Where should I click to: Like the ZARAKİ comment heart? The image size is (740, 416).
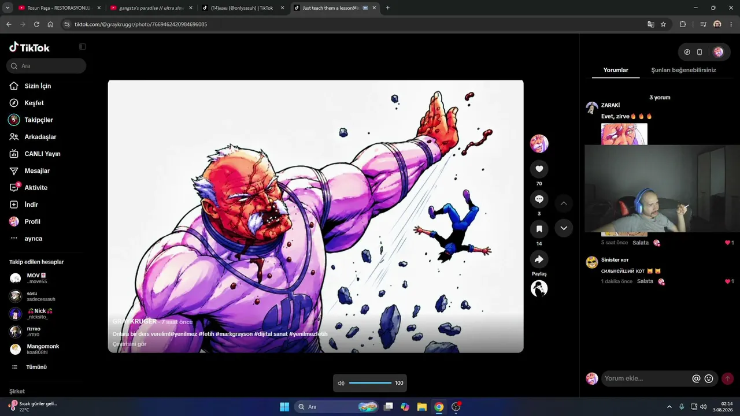click(x=728, y=243)
